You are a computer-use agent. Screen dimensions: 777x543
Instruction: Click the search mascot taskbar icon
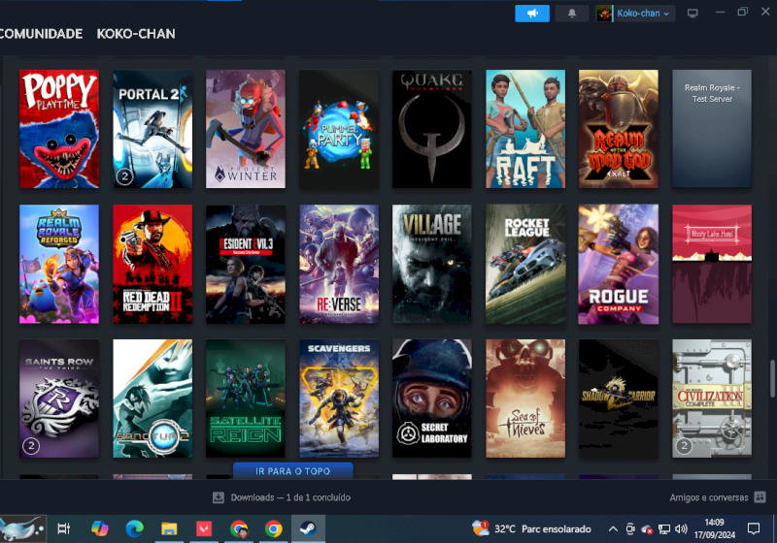pyautogui.click(x=22, y=528)
